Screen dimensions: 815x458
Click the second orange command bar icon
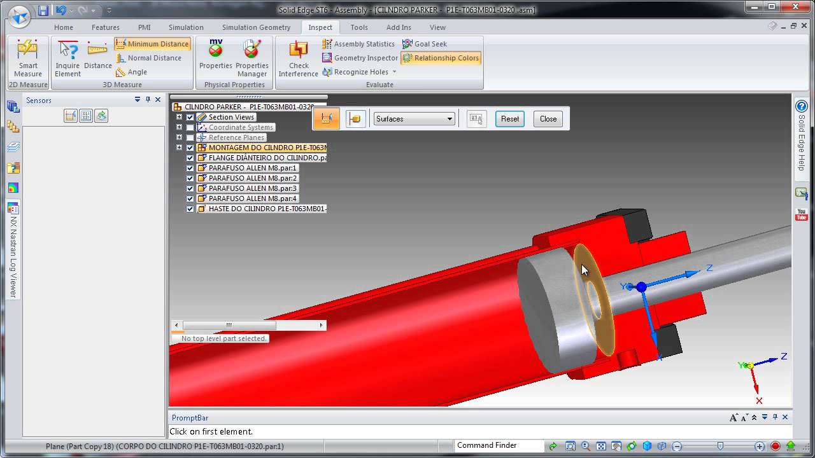(355, 118)
